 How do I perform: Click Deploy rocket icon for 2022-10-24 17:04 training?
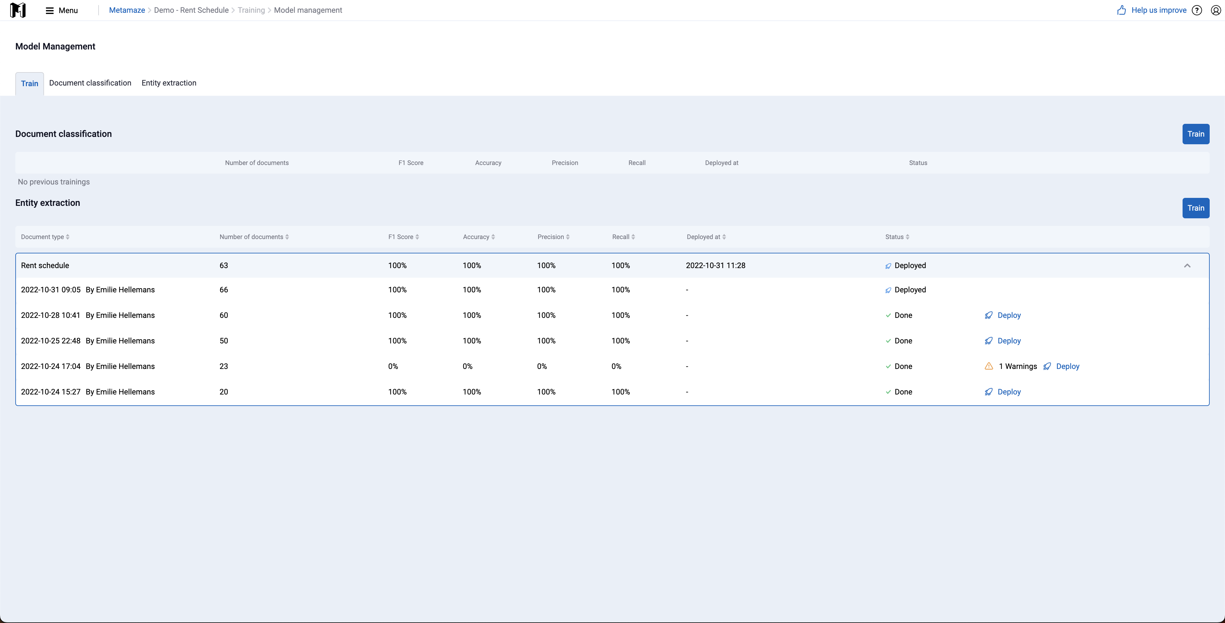(1047, 366)
